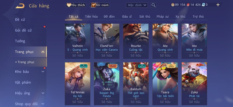Open the Yêu thích heart favorites
Image resolution: width=233 pixels, height=107 pixels.
click(x=76, y=5)
